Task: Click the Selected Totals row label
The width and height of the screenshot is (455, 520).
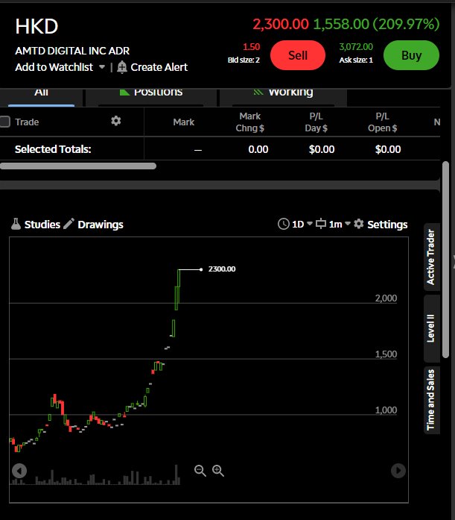Action: coord(53,149)
